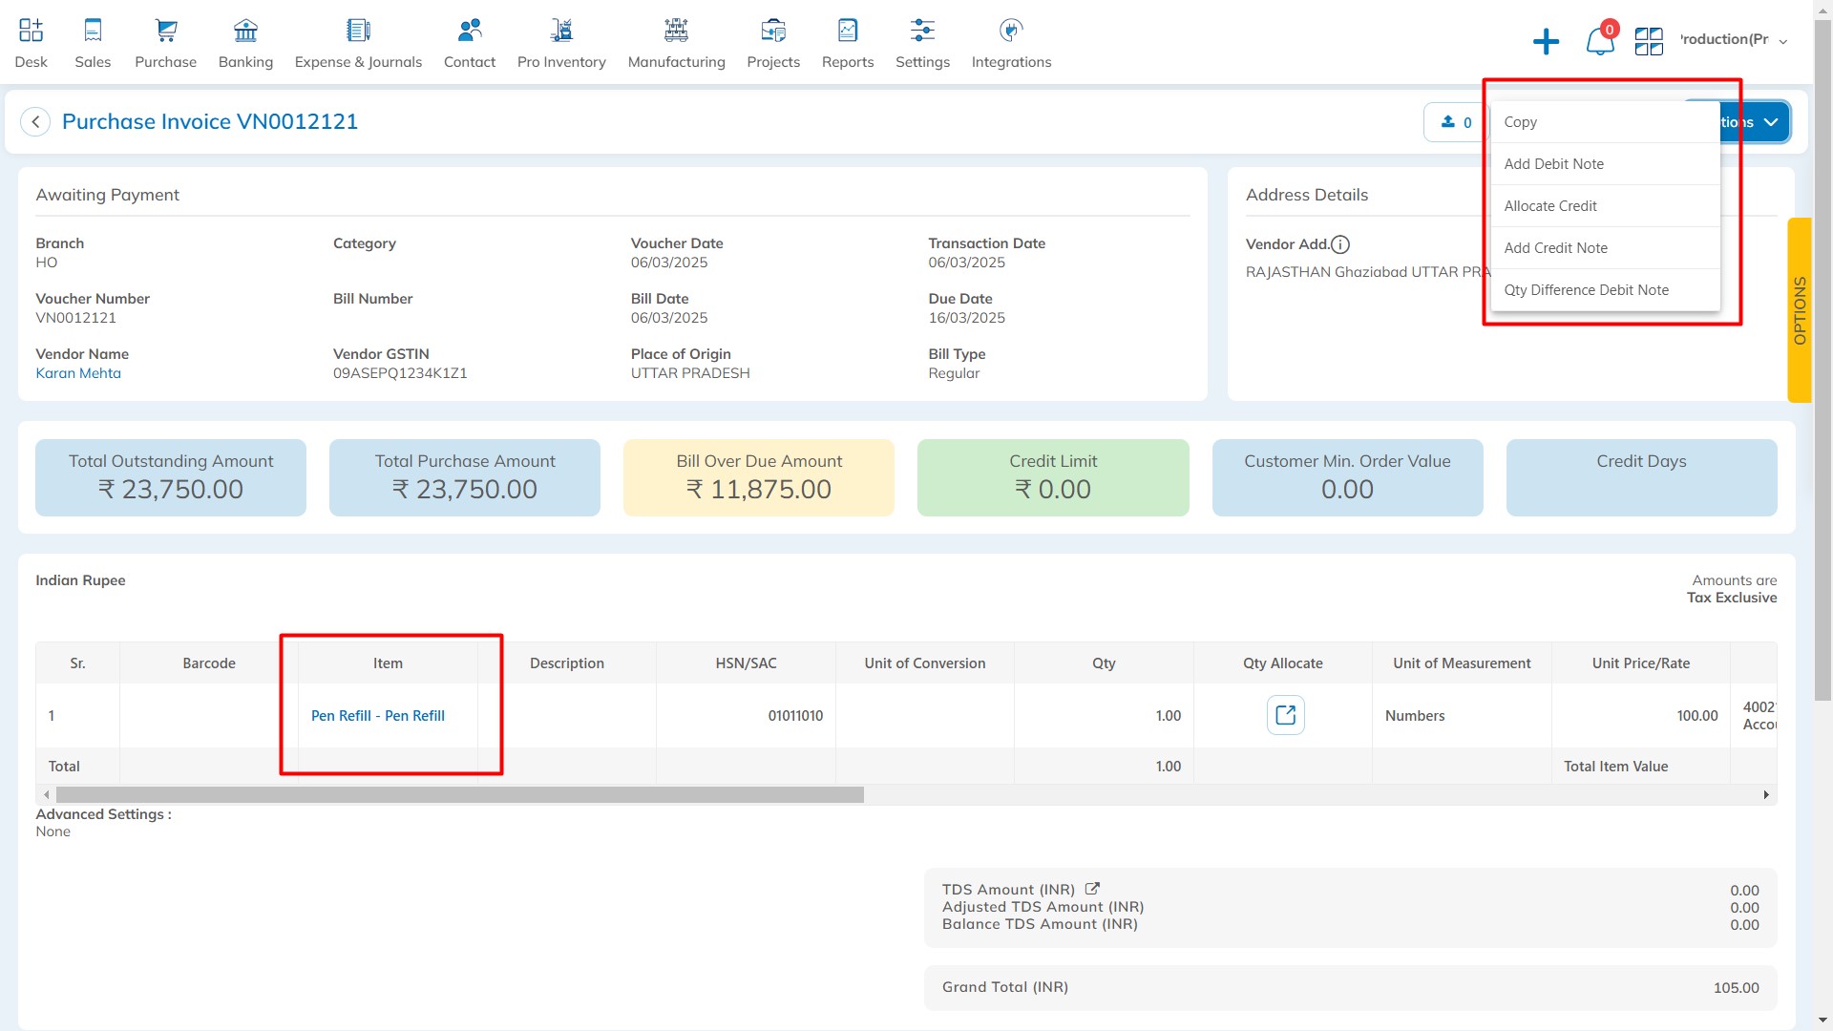Open the Pro Inventory icon

(561, 31)
